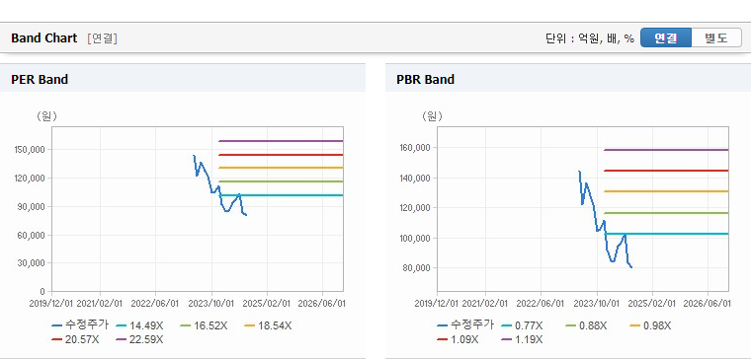Click 2026/06/01 date label under PBR chart
Screen dimensions: 751x359
pyautogui.click(x=707, y=304)
